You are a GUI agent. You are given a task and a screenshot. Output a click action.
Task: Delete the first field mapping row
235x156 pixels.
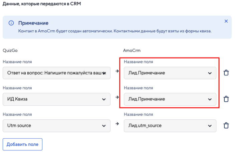[226, 73]
